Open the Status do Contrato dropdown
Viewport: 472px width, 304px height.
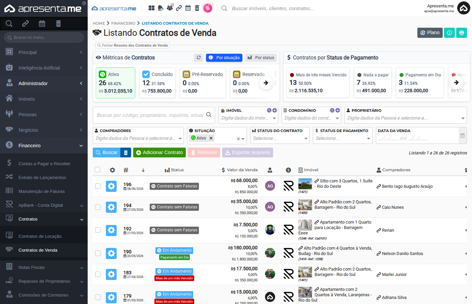click(280, 138)
